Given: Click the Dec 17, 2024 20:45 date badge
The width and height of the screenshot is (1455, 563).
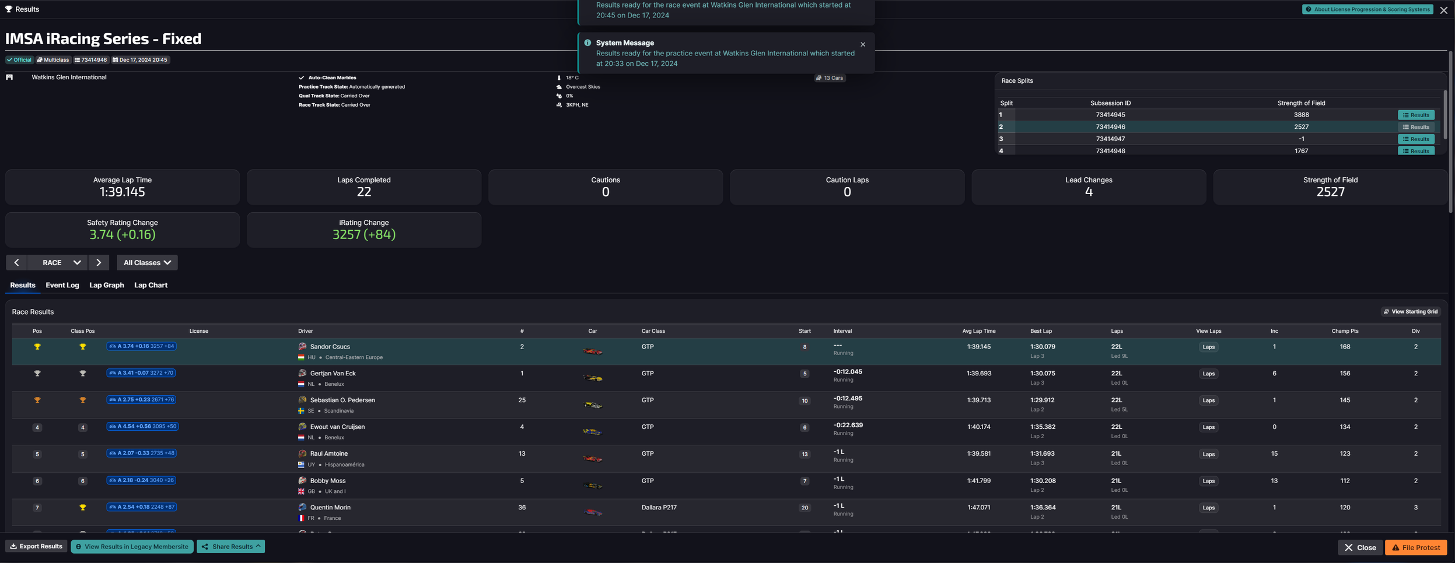Looking at the screenshot, I should pyautogui.click(x=140, y=59).
